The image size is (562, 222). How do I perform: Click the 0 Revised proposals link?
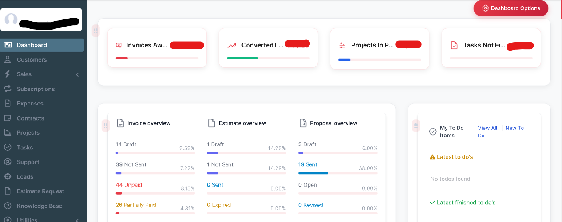(310, 205)
